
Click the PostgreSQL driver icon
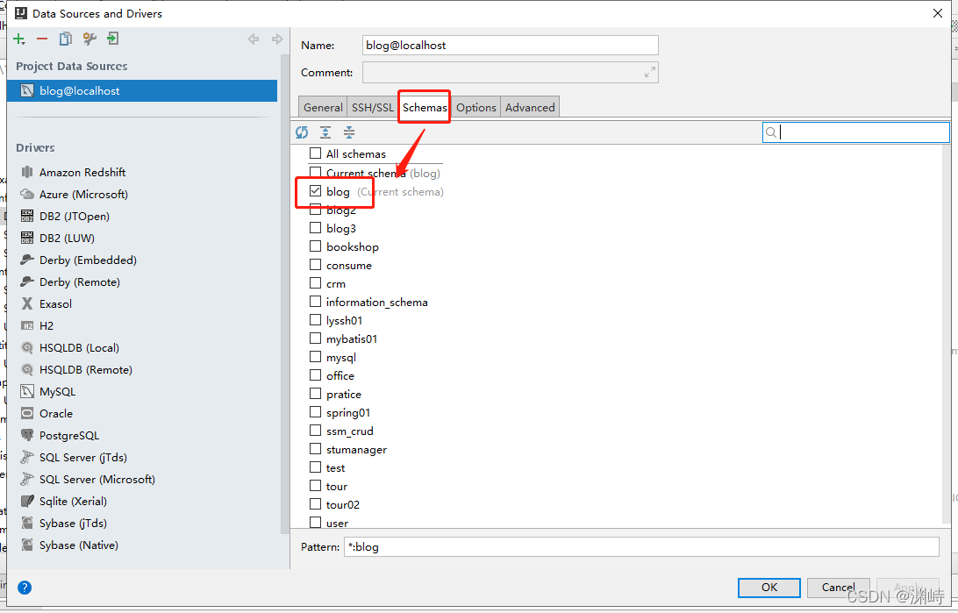coord(27,435)
